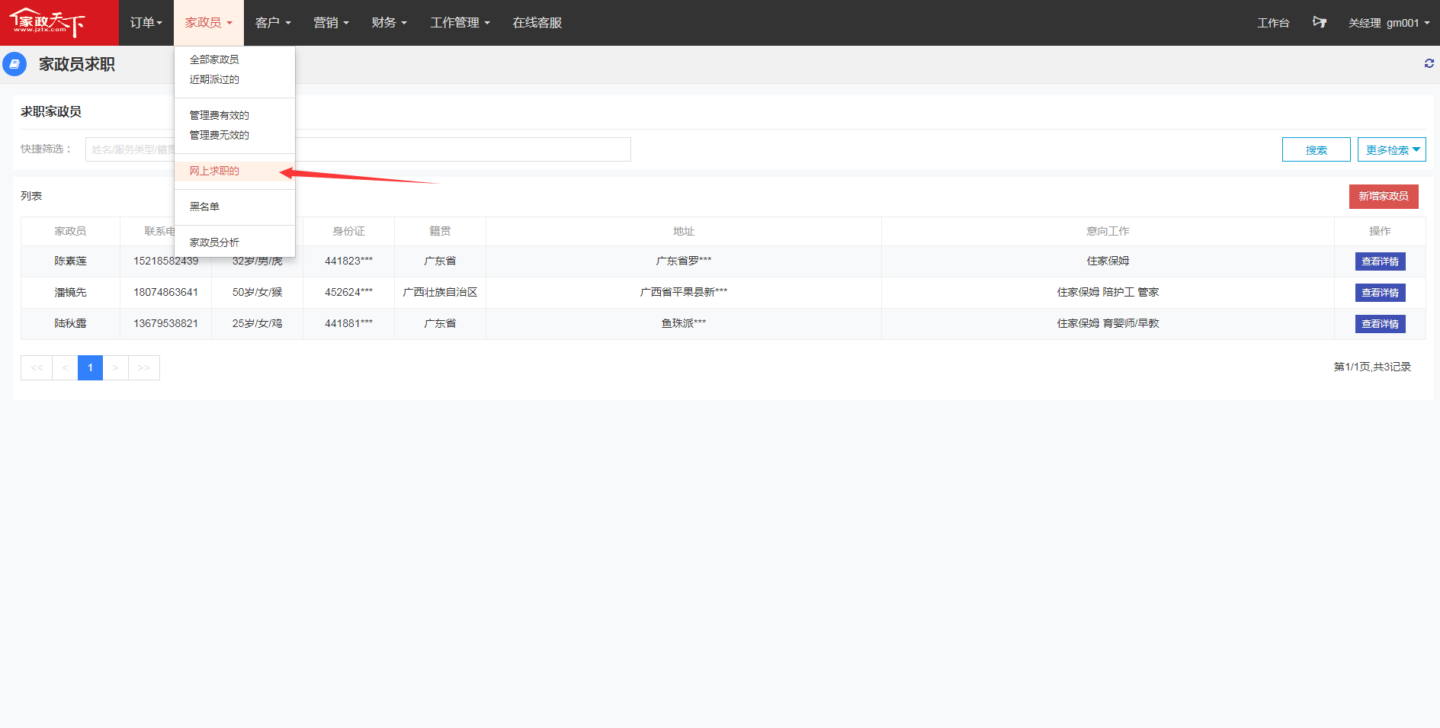Click 住家保姆 陪护工 管家 cell
1440x728 pixels.
pos(1108,292)
